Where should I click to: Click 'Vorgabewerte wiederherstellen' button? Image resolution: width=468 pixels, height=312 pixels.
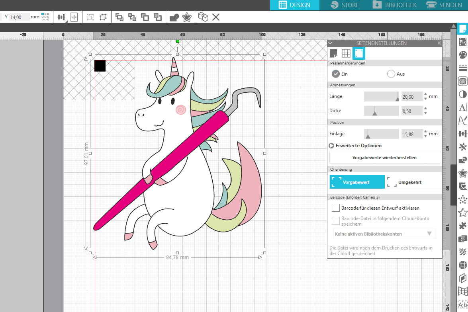384,158
